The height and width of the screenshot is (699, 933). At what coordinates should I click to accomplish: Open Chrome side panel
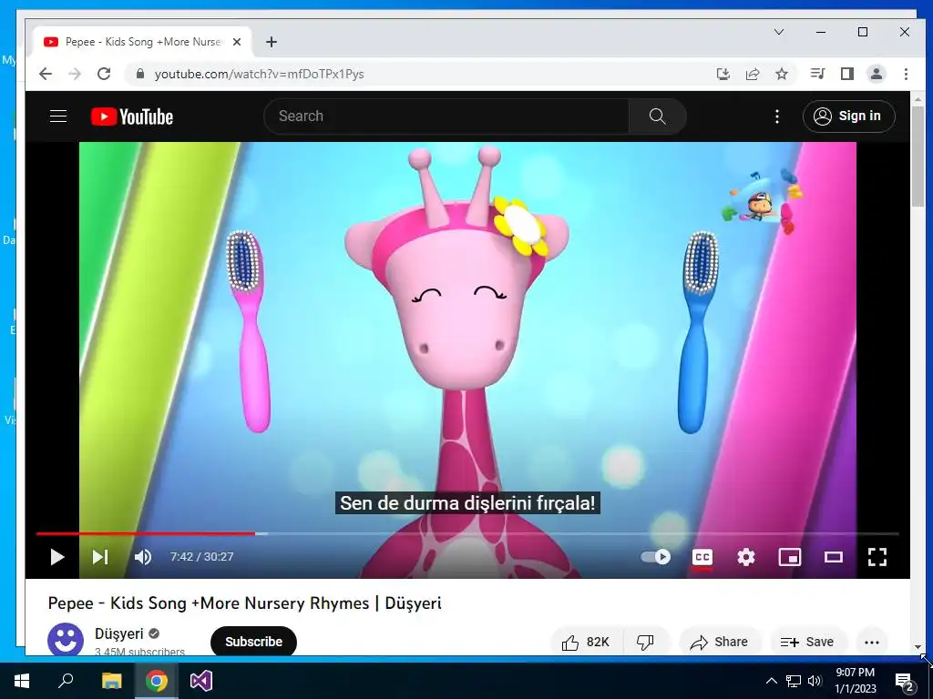click(x=847, y=74)
